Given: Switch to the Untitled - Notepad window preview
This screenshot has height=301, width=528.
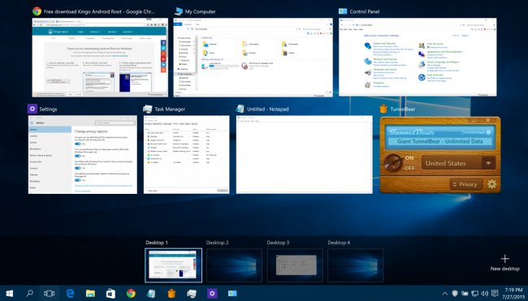Looking at the screenshot, I should pos(305,155).
